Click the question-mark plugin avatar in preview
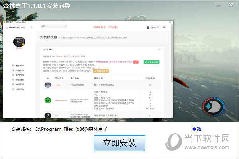 pos(48,116)
